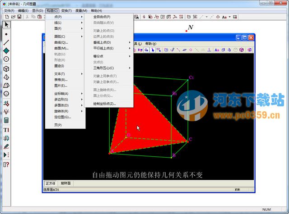Select the point tool in left toolbar
Viewport: 289px width, 214px height.
coord(6,34)
